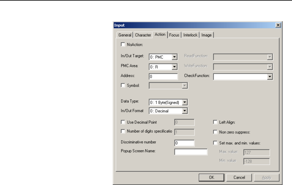Image resolution: width=292 pixels, height=185 pixels.
Task: Check Non zero suppress option
Action: [215, 132]
